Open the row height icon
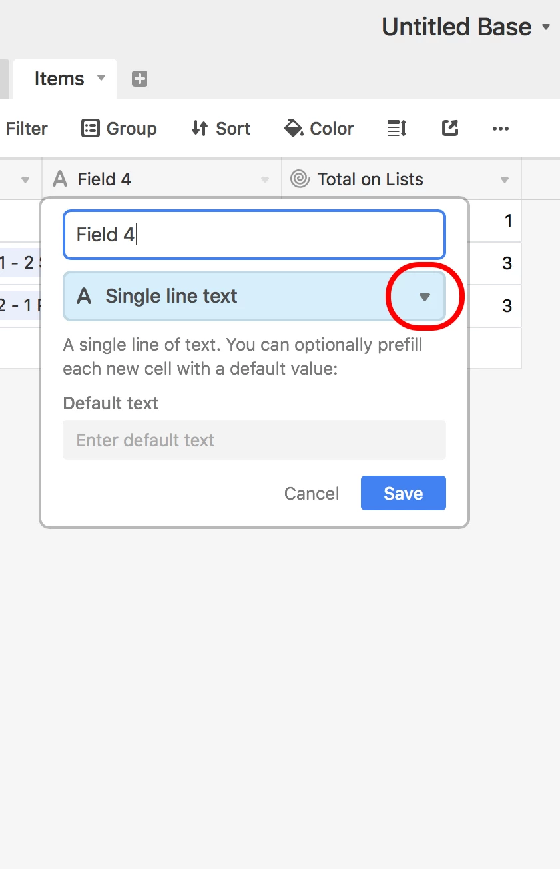The height and width of the screenshot is (869, 560). click(x=397, y=128)
